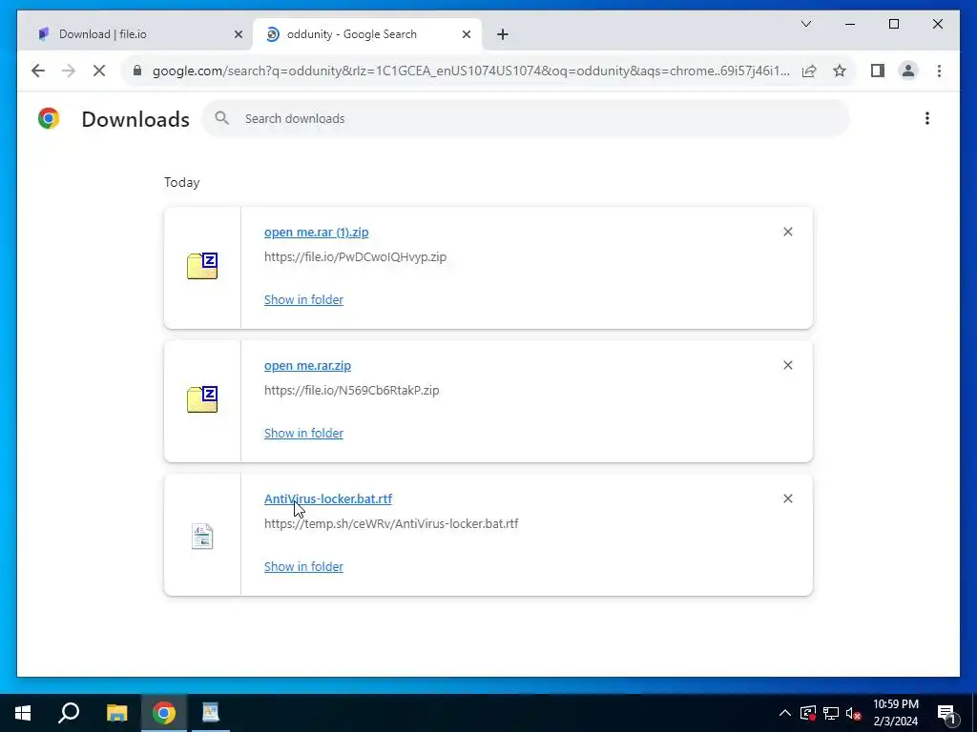Screen dimensions: 977x732
Task: Open the Chrome profile menu
Action: tap(908, 71)
